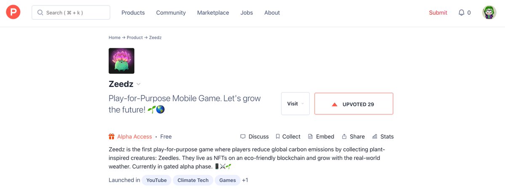Click the Submit link

438,13
